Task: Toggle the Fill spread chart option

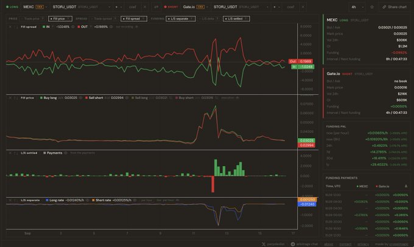Action: pyautogui.click(x=134, y=19)
